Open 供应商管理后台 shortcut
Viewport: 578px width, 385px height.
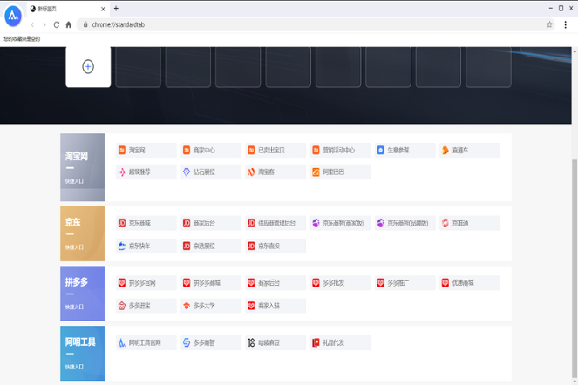(275, 223)
